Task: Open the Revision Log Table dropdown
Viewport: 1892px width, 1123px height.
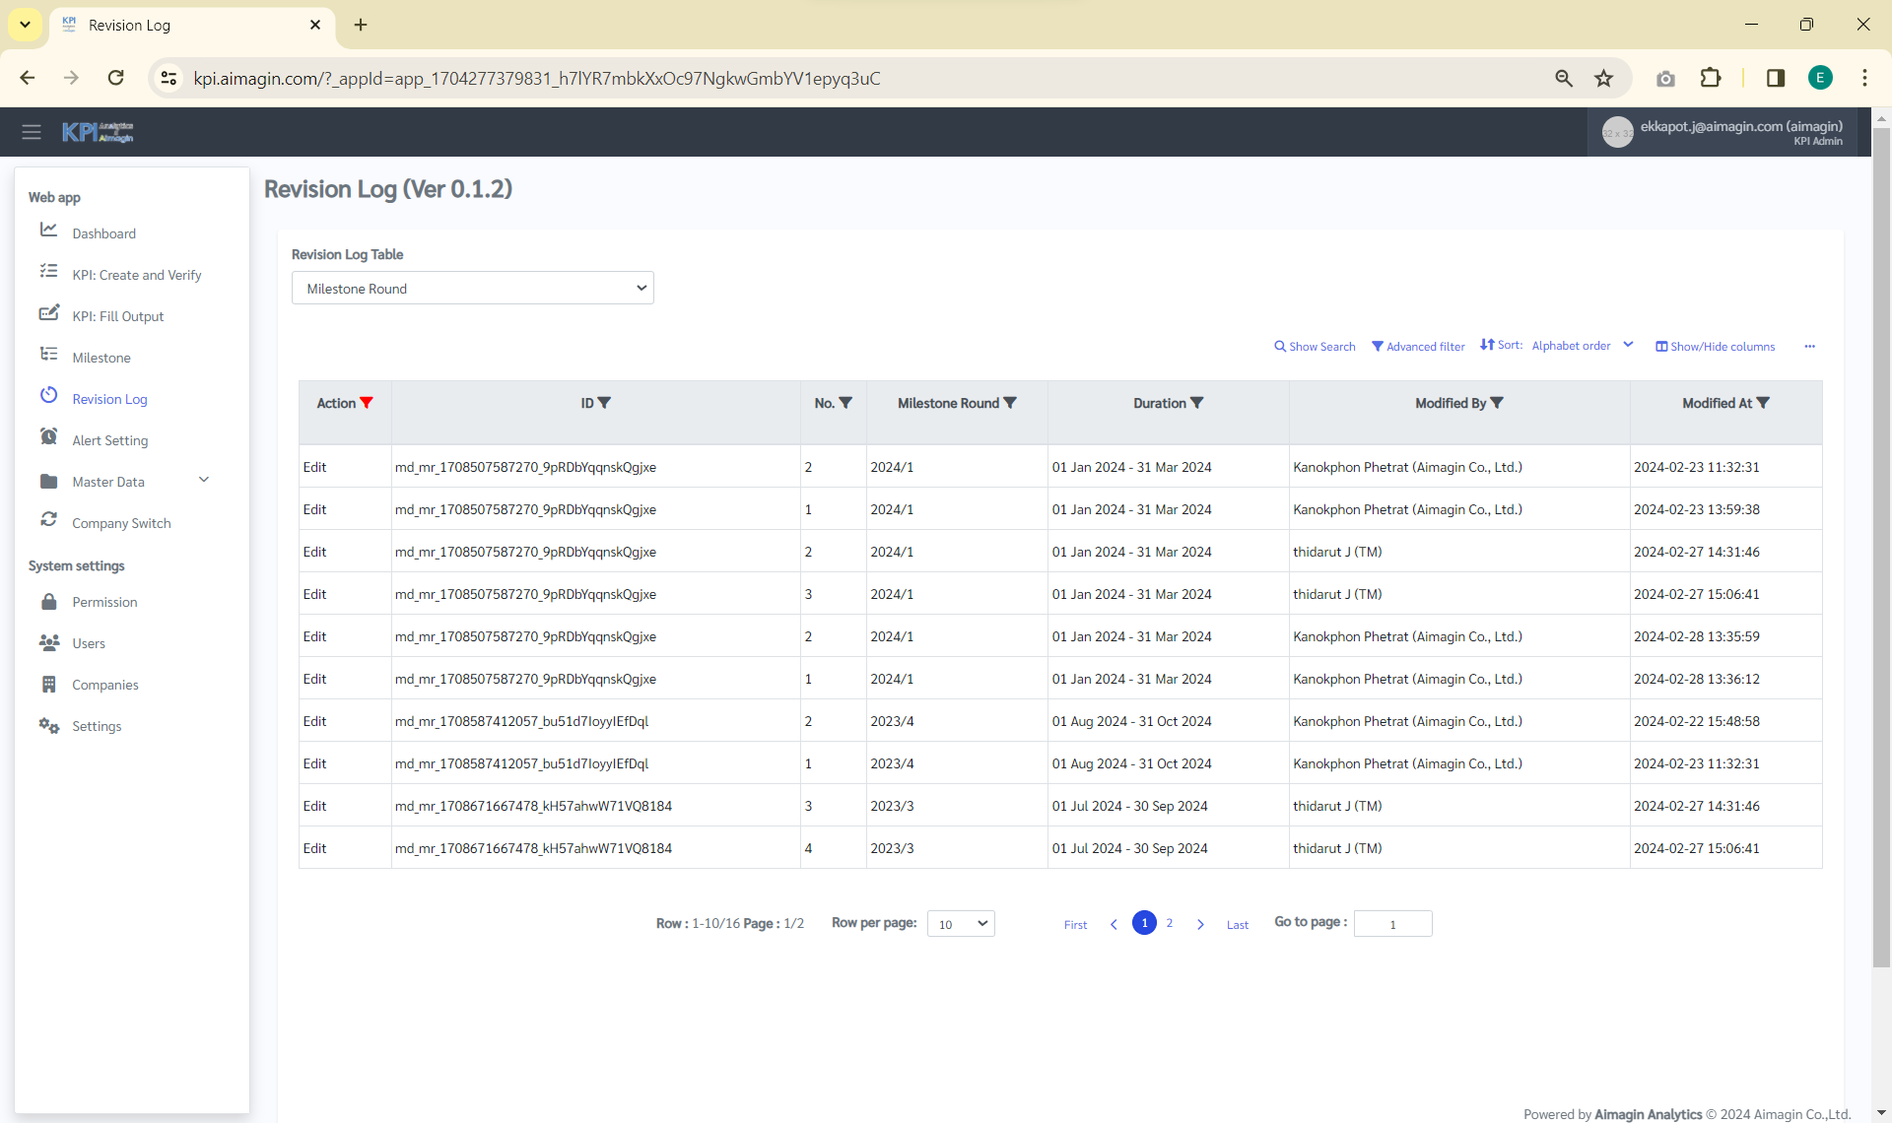Action: [x=473, y=289]
